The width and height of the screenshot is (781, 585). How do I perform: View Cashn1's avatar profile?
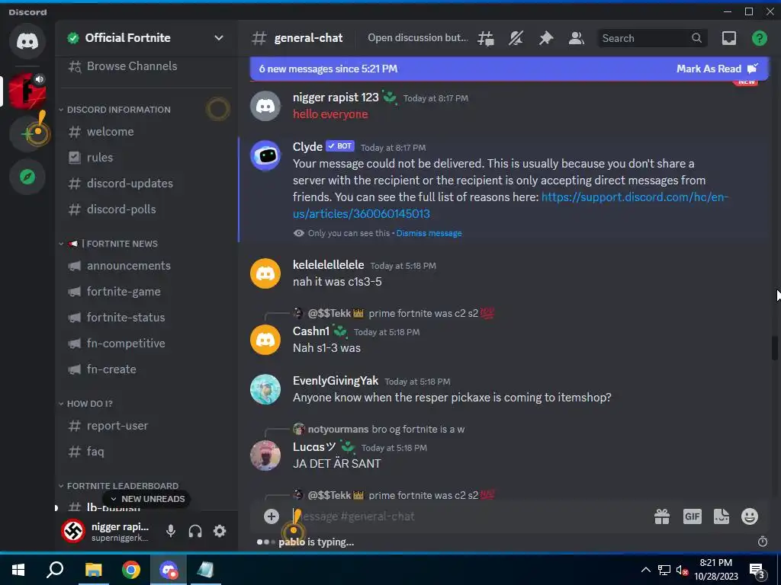(x=265, y=340)
